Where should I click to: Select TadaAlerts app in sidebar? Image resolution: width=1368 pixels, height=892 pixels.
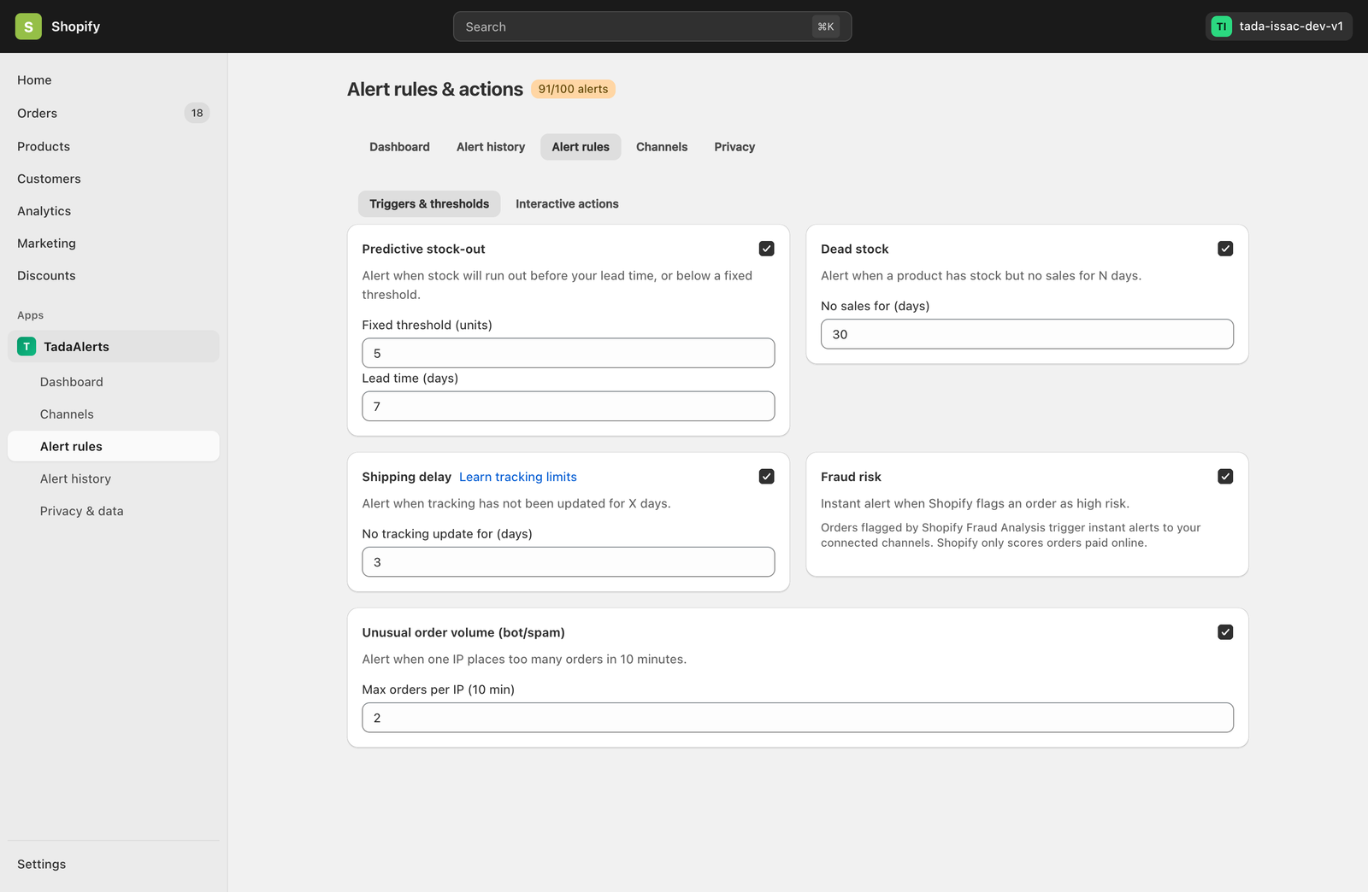(113, 346)
